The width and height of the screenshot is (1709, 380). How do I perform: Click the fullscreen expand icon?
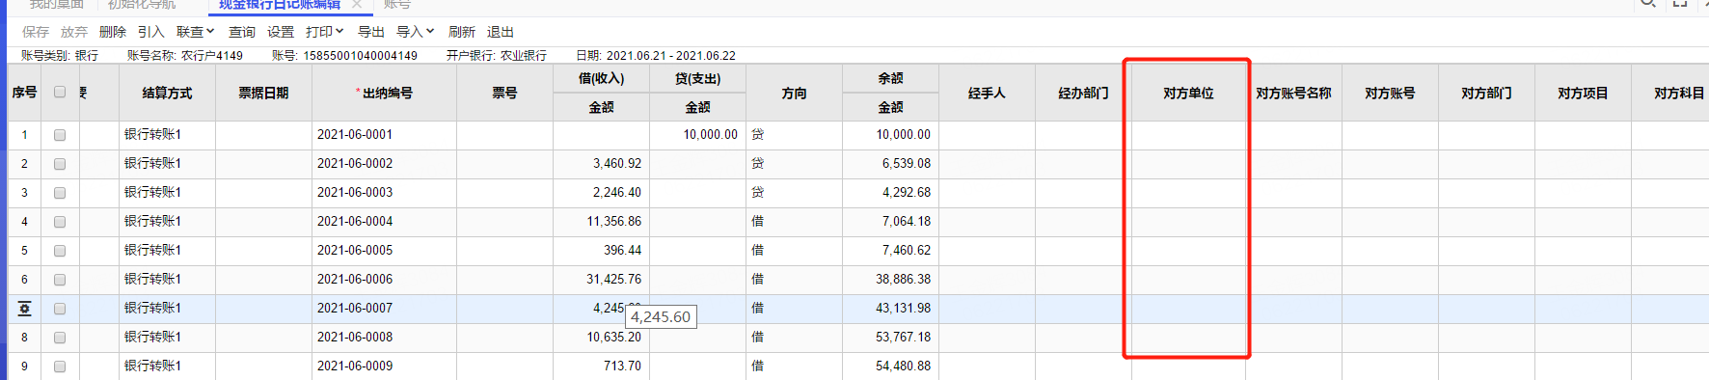[x=1680, y=3]
